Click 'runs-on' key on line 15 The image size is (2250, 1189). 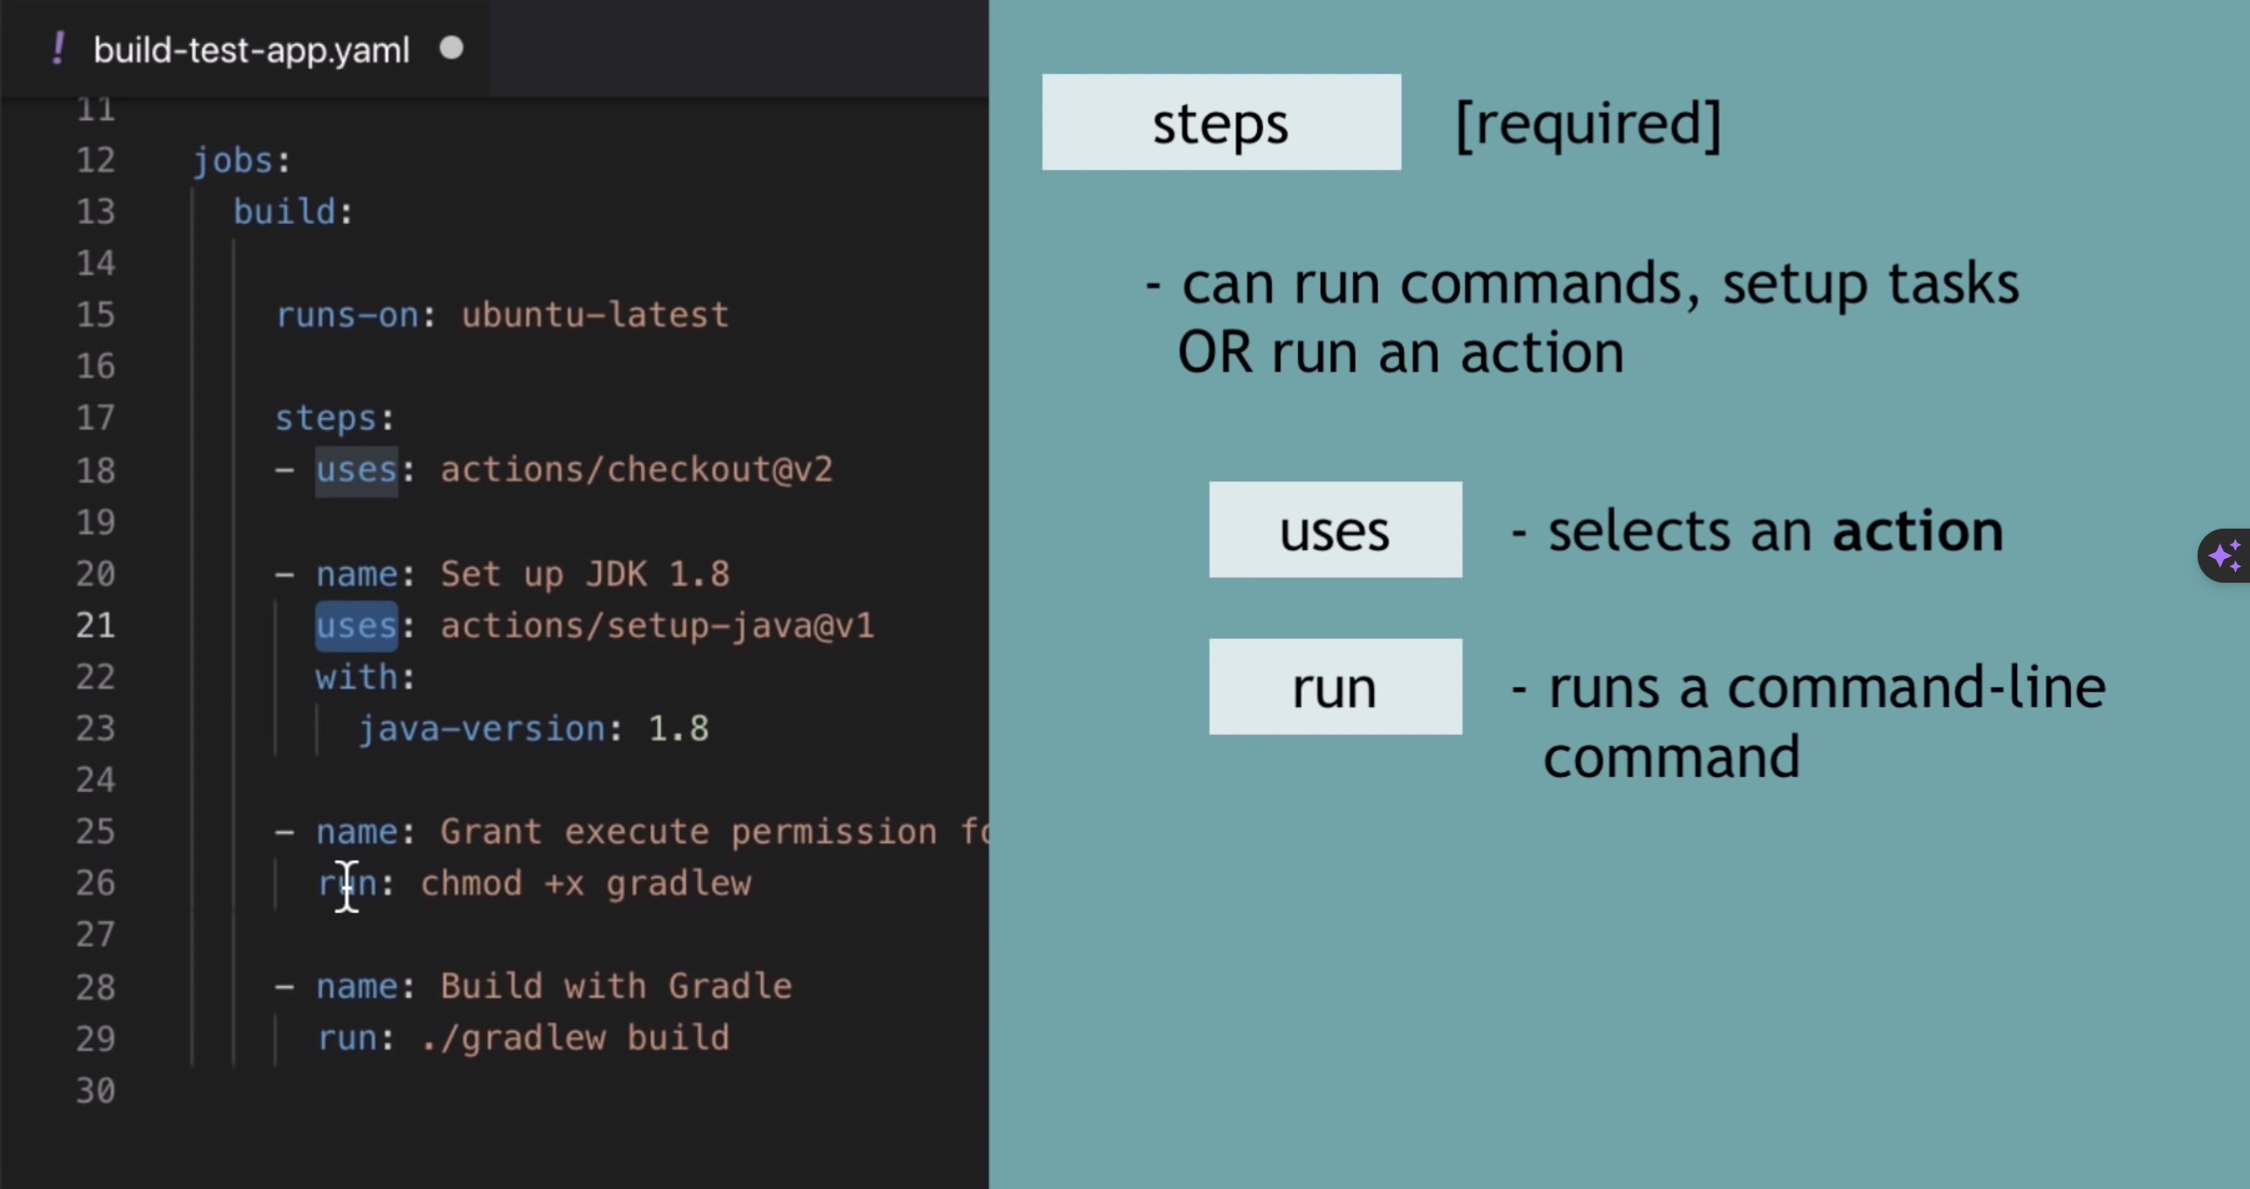[x=348, y=314]
